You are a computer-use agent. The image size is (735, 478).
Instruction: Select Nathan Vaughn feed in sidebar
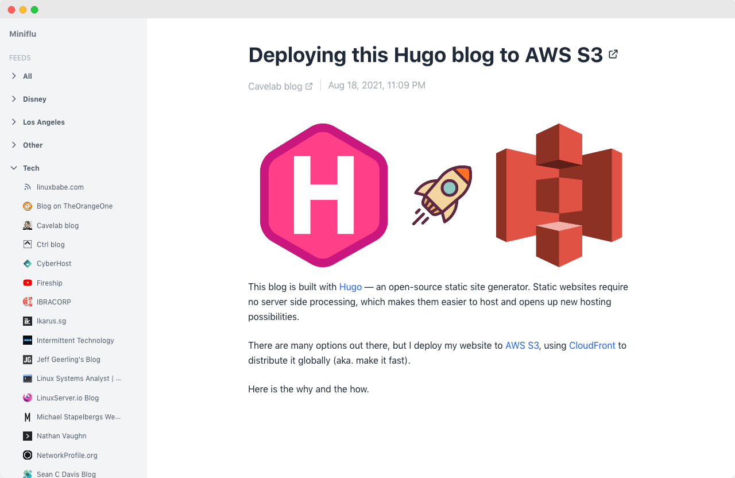coord(61,436)
